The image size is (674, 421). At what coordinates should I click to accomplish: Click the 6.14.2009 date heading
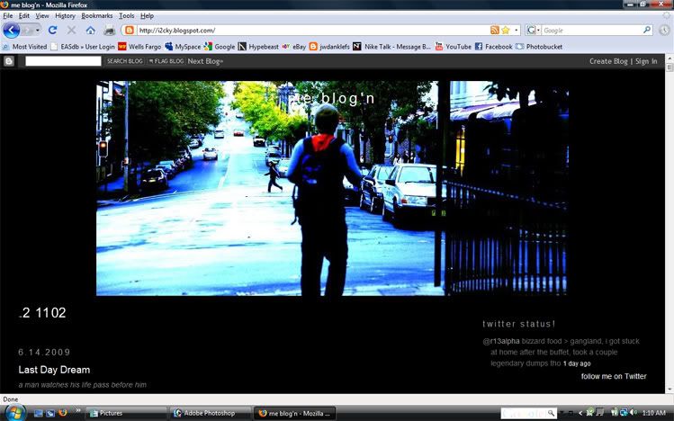(x=44, y=353)
